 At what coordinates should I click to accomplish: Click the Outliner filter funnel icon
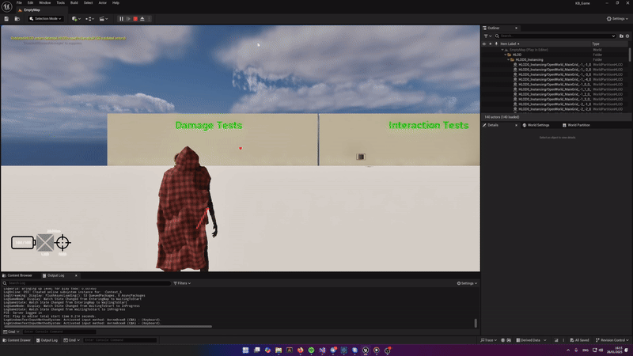point(487,36)
